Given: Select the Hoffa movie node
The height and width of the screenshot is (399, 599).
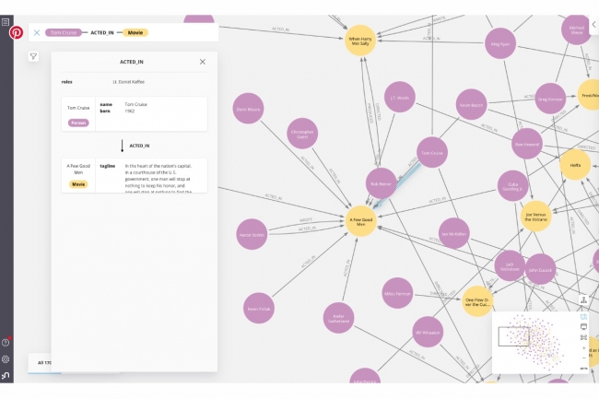Looking at the screenshot, I should click(x=575, y=165).
